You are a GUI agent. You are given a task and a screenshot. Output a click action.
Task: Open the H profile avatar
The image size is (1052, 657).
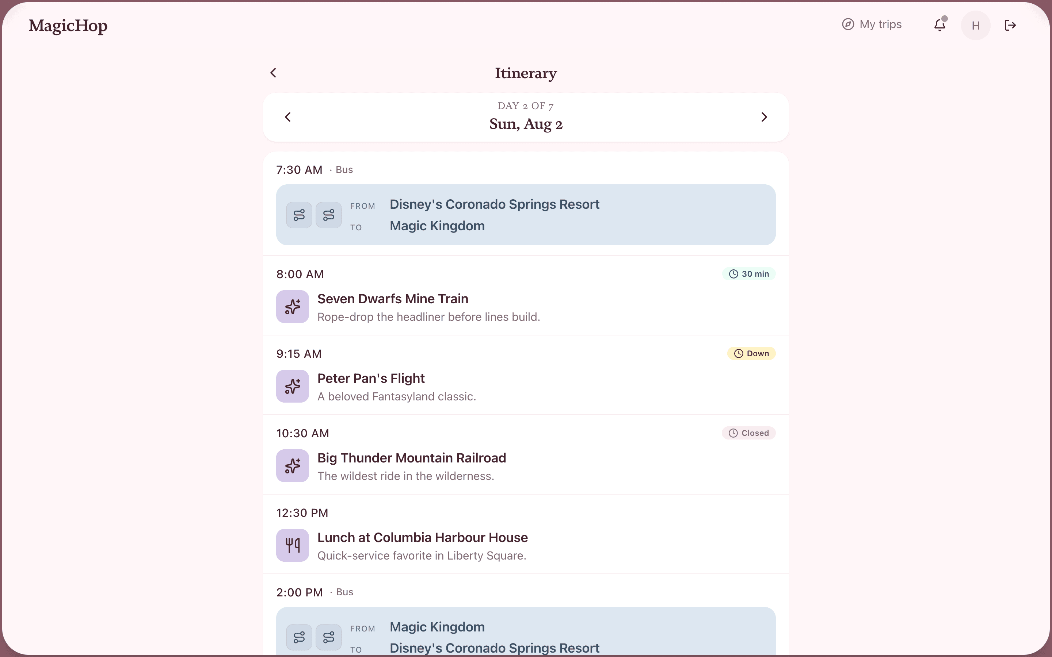[976, 25]
